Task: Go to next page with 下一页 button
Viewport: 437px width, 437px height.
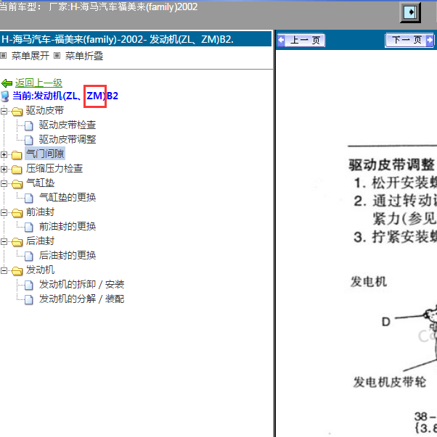Action: 409,40
